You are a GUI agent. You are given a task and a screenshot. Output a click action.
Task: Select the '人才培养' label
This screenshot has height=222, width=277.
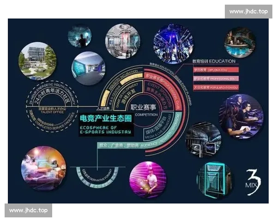(x=103, y=109)
